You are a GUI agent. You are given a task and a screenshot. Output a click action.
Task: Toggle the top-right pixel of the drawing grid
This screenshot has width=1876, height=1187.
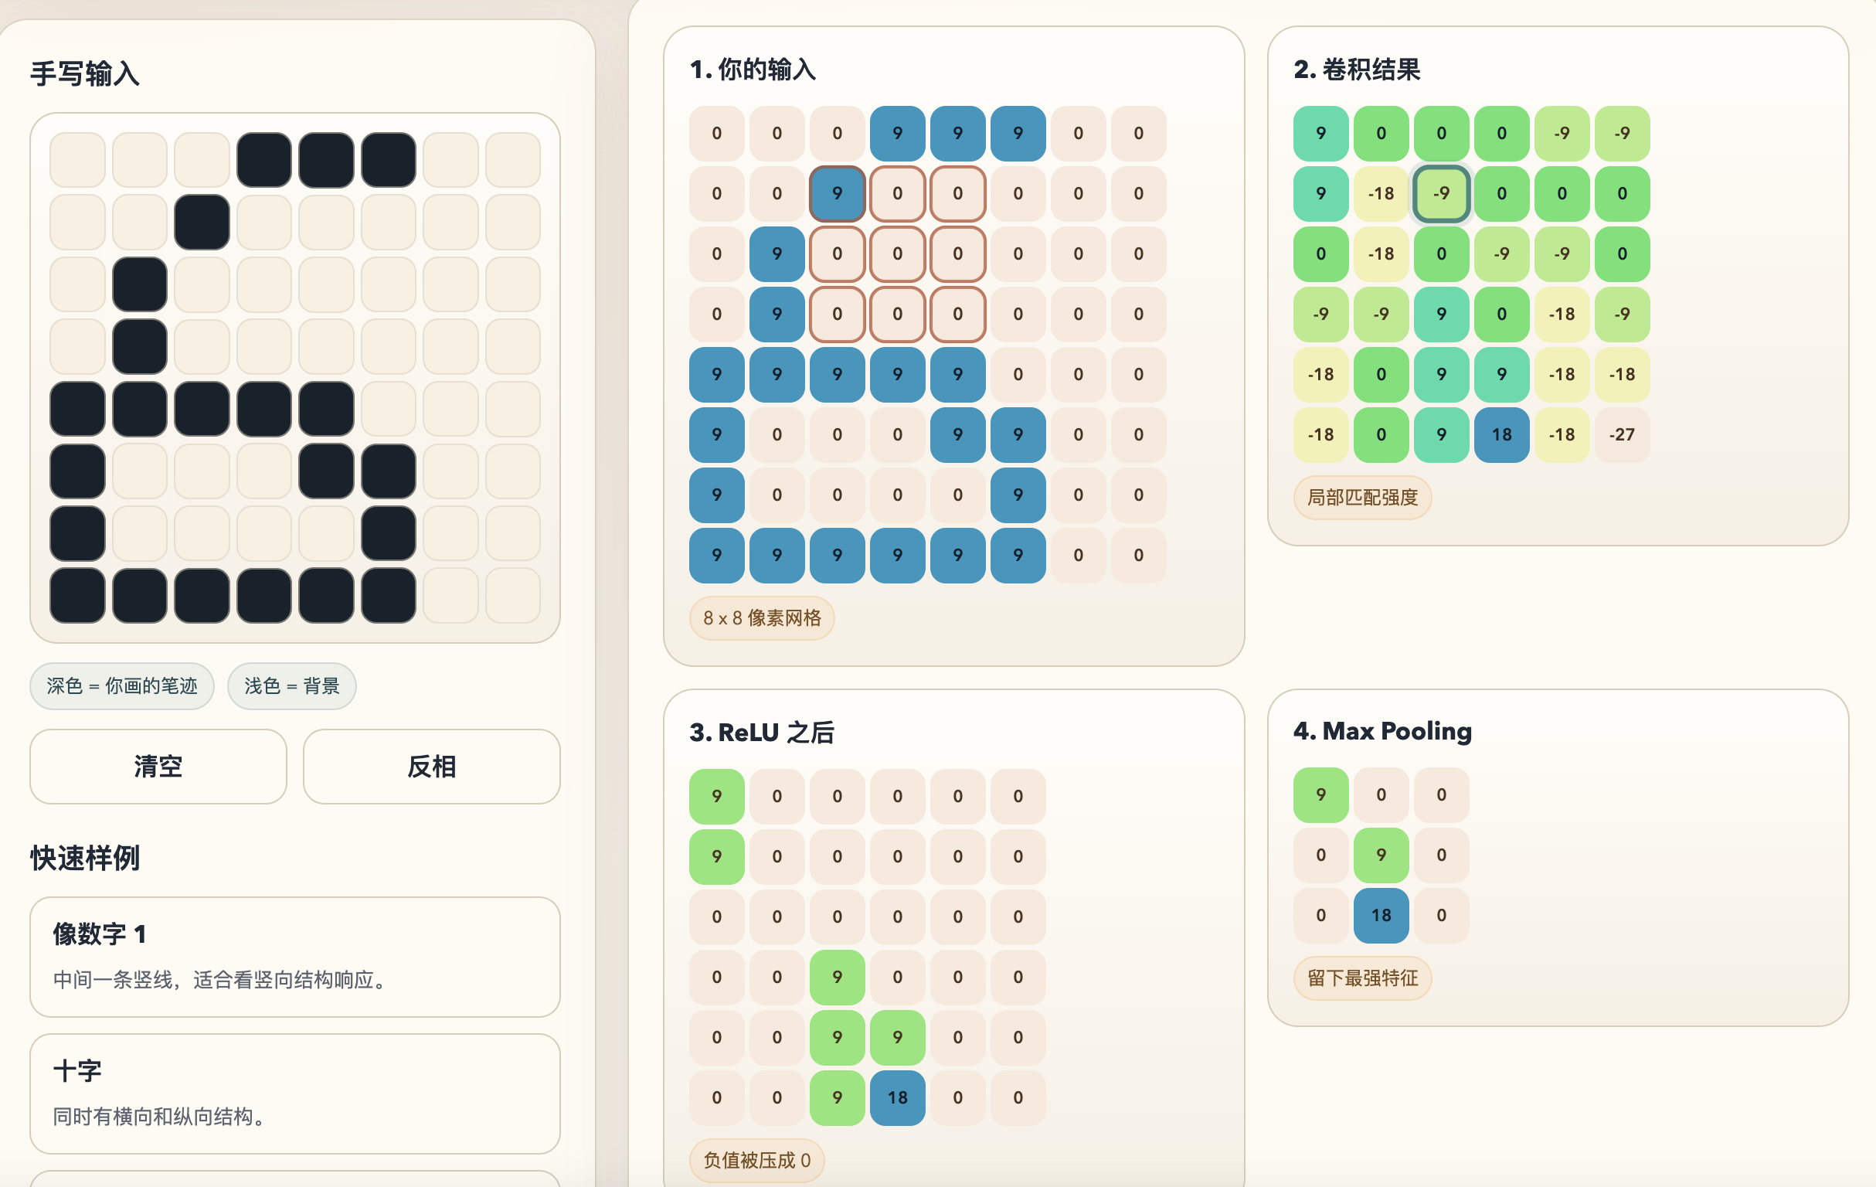coord(512,160)
